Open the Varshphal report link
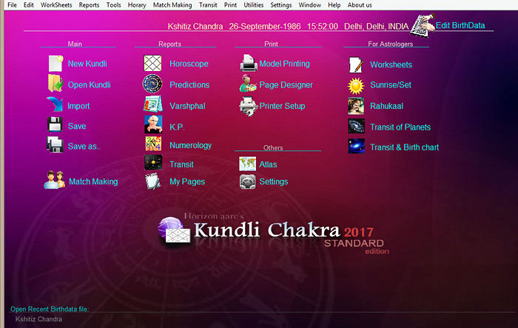 (x=187, y=106)
